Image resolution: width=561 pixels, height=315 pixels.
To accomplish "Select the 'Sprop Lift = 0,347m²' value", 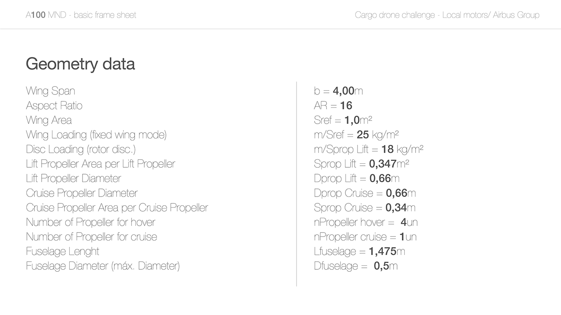I will click(x=361, y=164).
